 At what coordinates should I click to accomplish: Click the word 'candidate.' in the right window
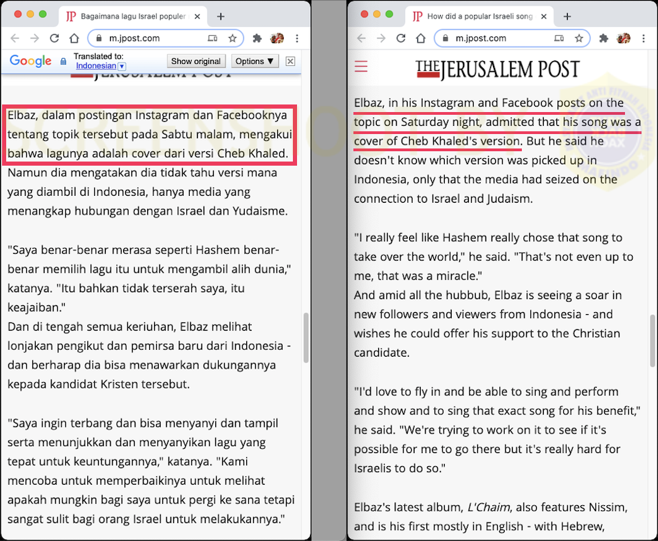coord(382,353)
